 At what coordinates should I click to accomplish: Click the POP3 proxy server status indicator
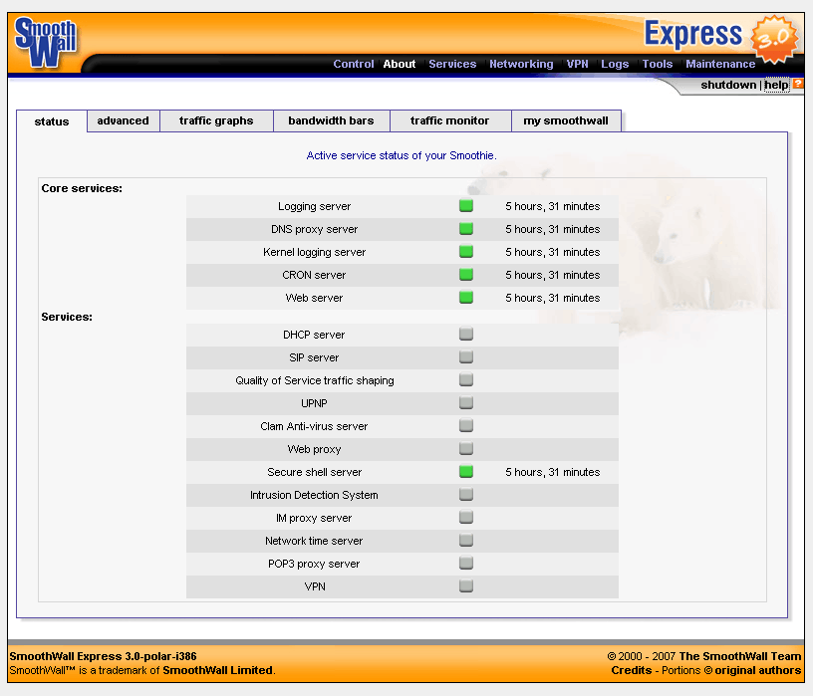466,563
